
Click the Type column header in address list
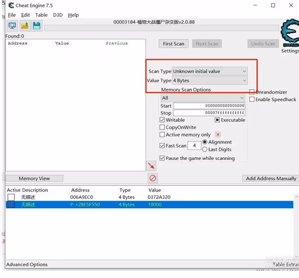click(x=125, y=190)
